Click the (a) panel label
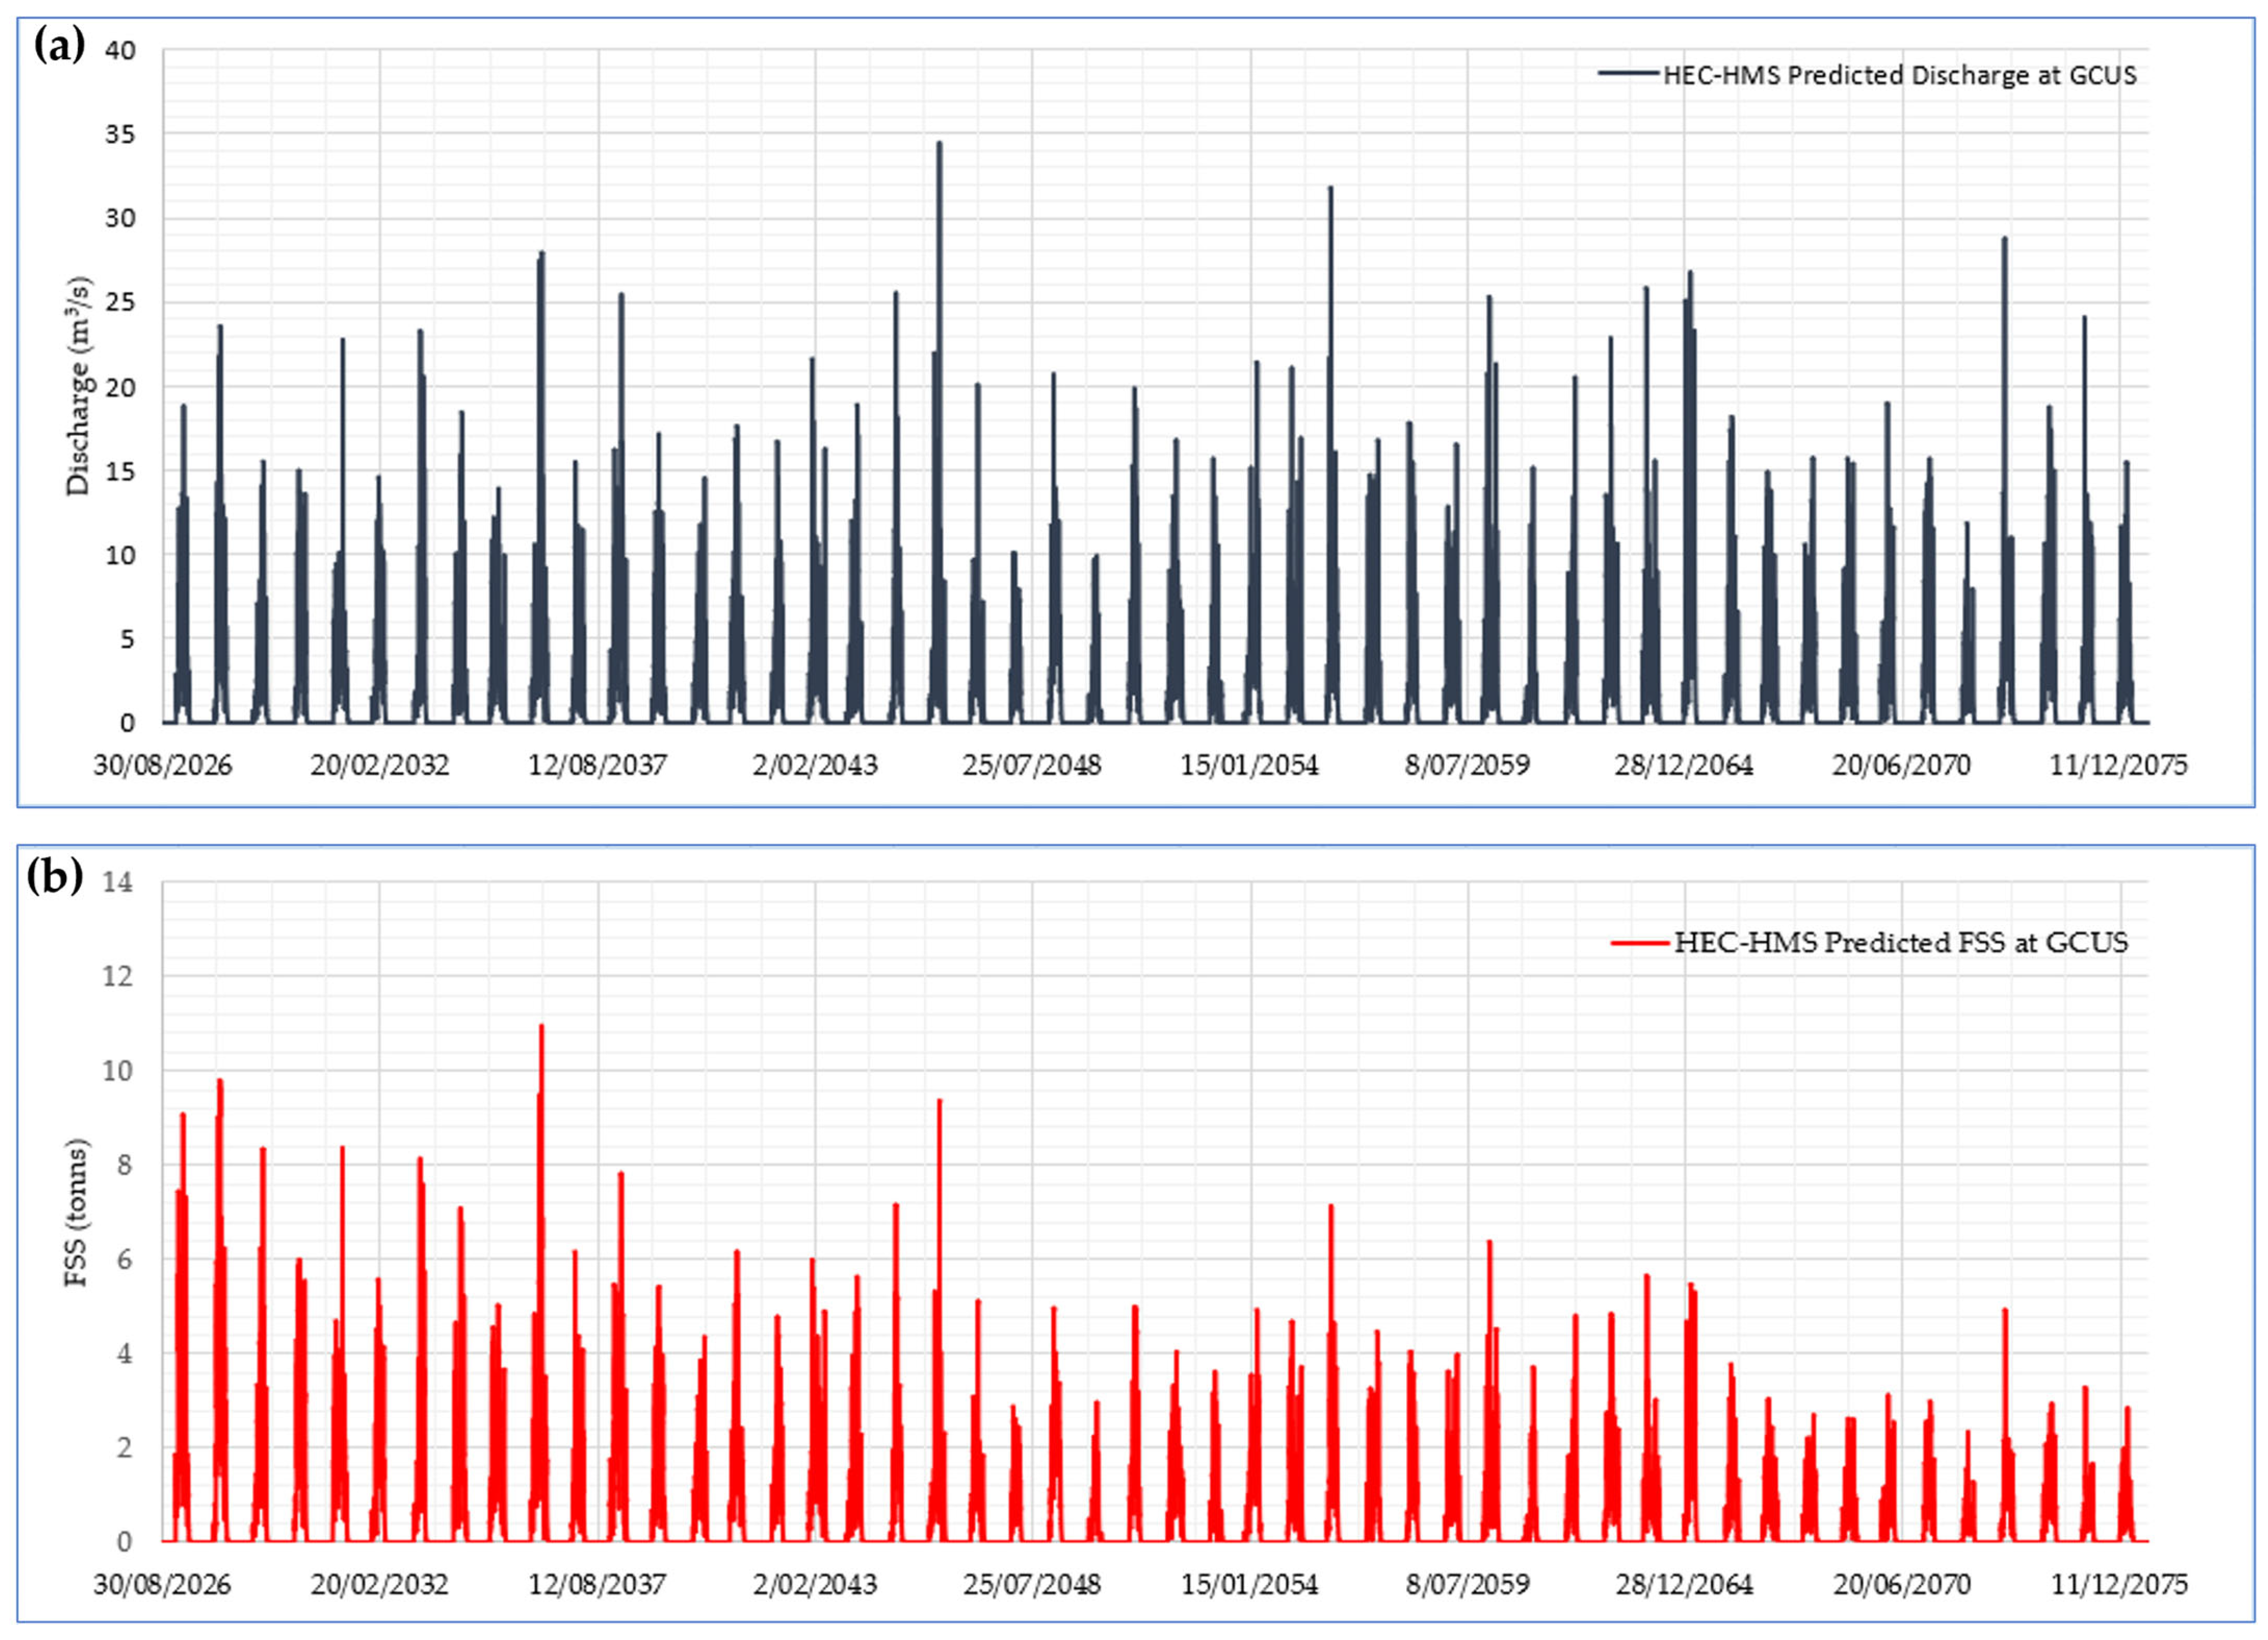Image resolution: width=2268 pixels, height=1640 pixels. click(x=59, y=45)
